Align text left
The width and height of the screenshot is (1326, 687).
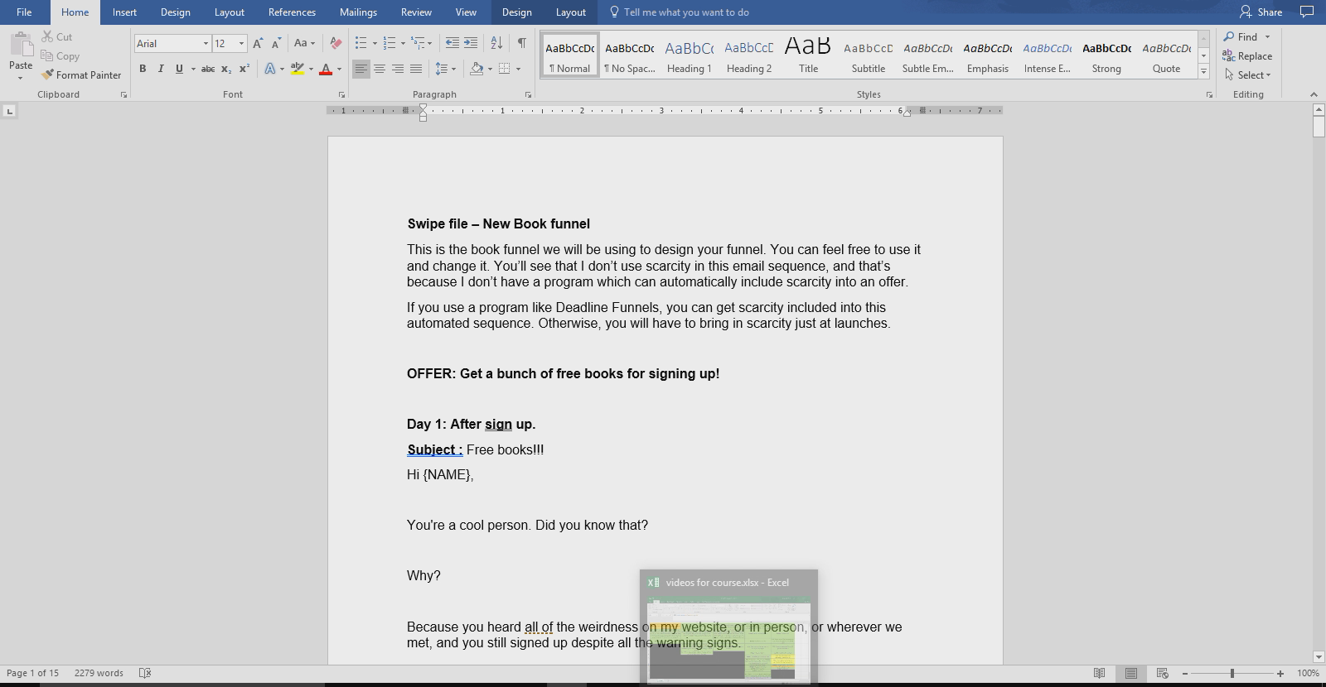click(x=361, y=69)
